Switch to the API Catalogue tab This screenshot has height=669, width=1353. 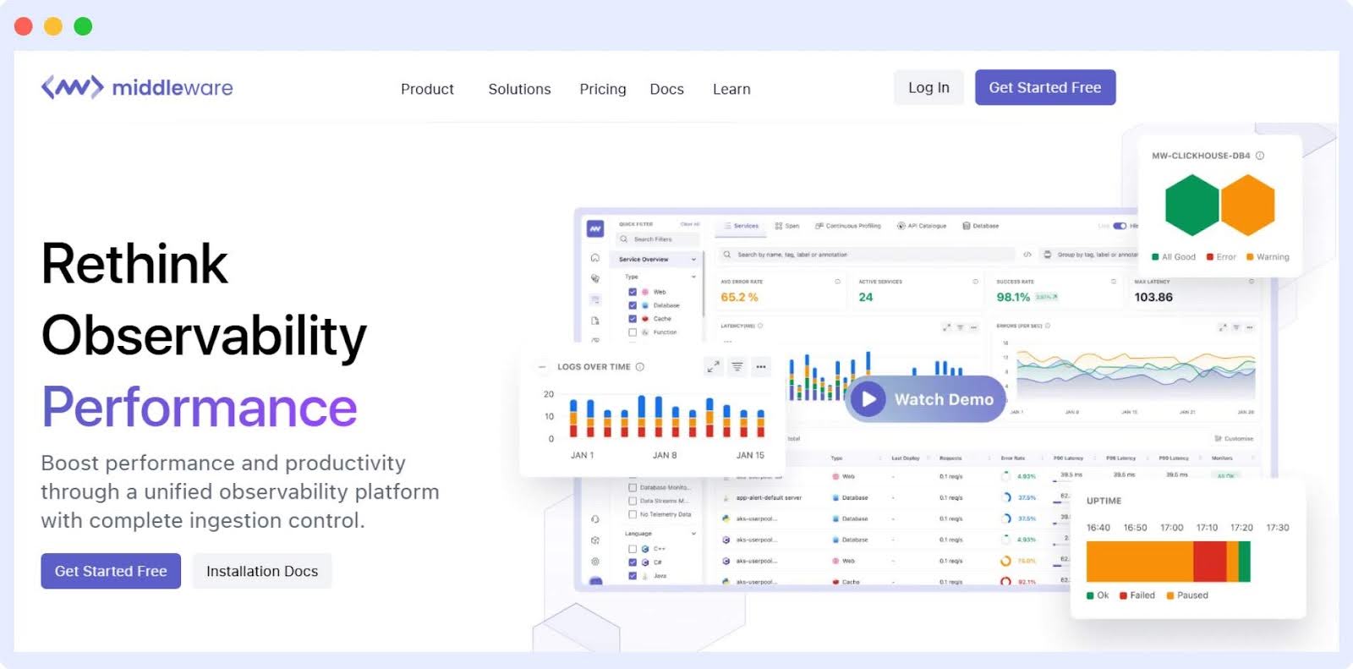coord(922,226)
